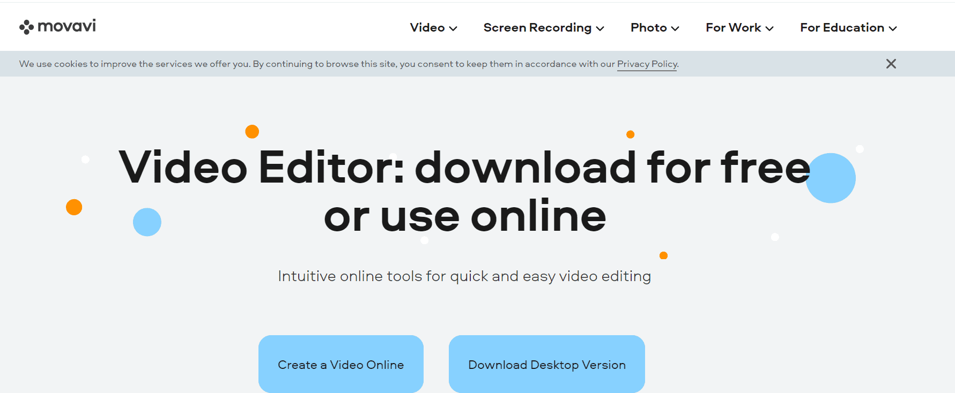This screenshot has width=955, height=393.
Task: Expand the chevron next to Video
Action: (x=453, y=28)
